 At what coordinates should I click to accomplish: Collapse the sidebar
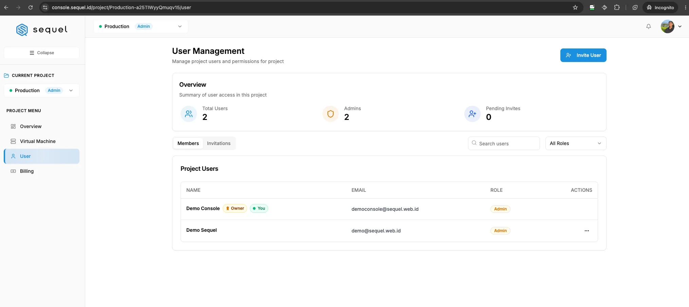[x=41, y=53]
